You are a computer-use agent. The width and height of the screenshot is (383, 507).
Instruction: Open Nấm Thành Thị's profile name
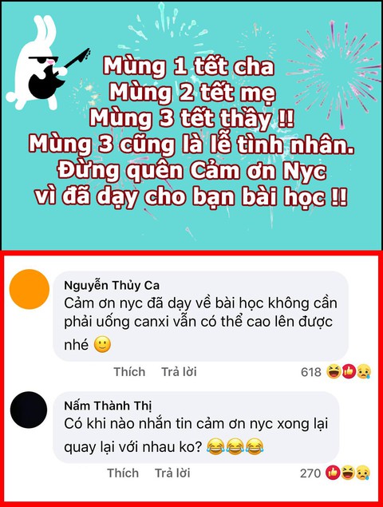[x=108, y=406]
